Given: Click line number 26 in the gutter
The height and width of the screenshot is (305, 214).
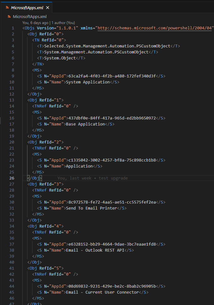Looking at the screenshot, I should click(x=12, y=178).
